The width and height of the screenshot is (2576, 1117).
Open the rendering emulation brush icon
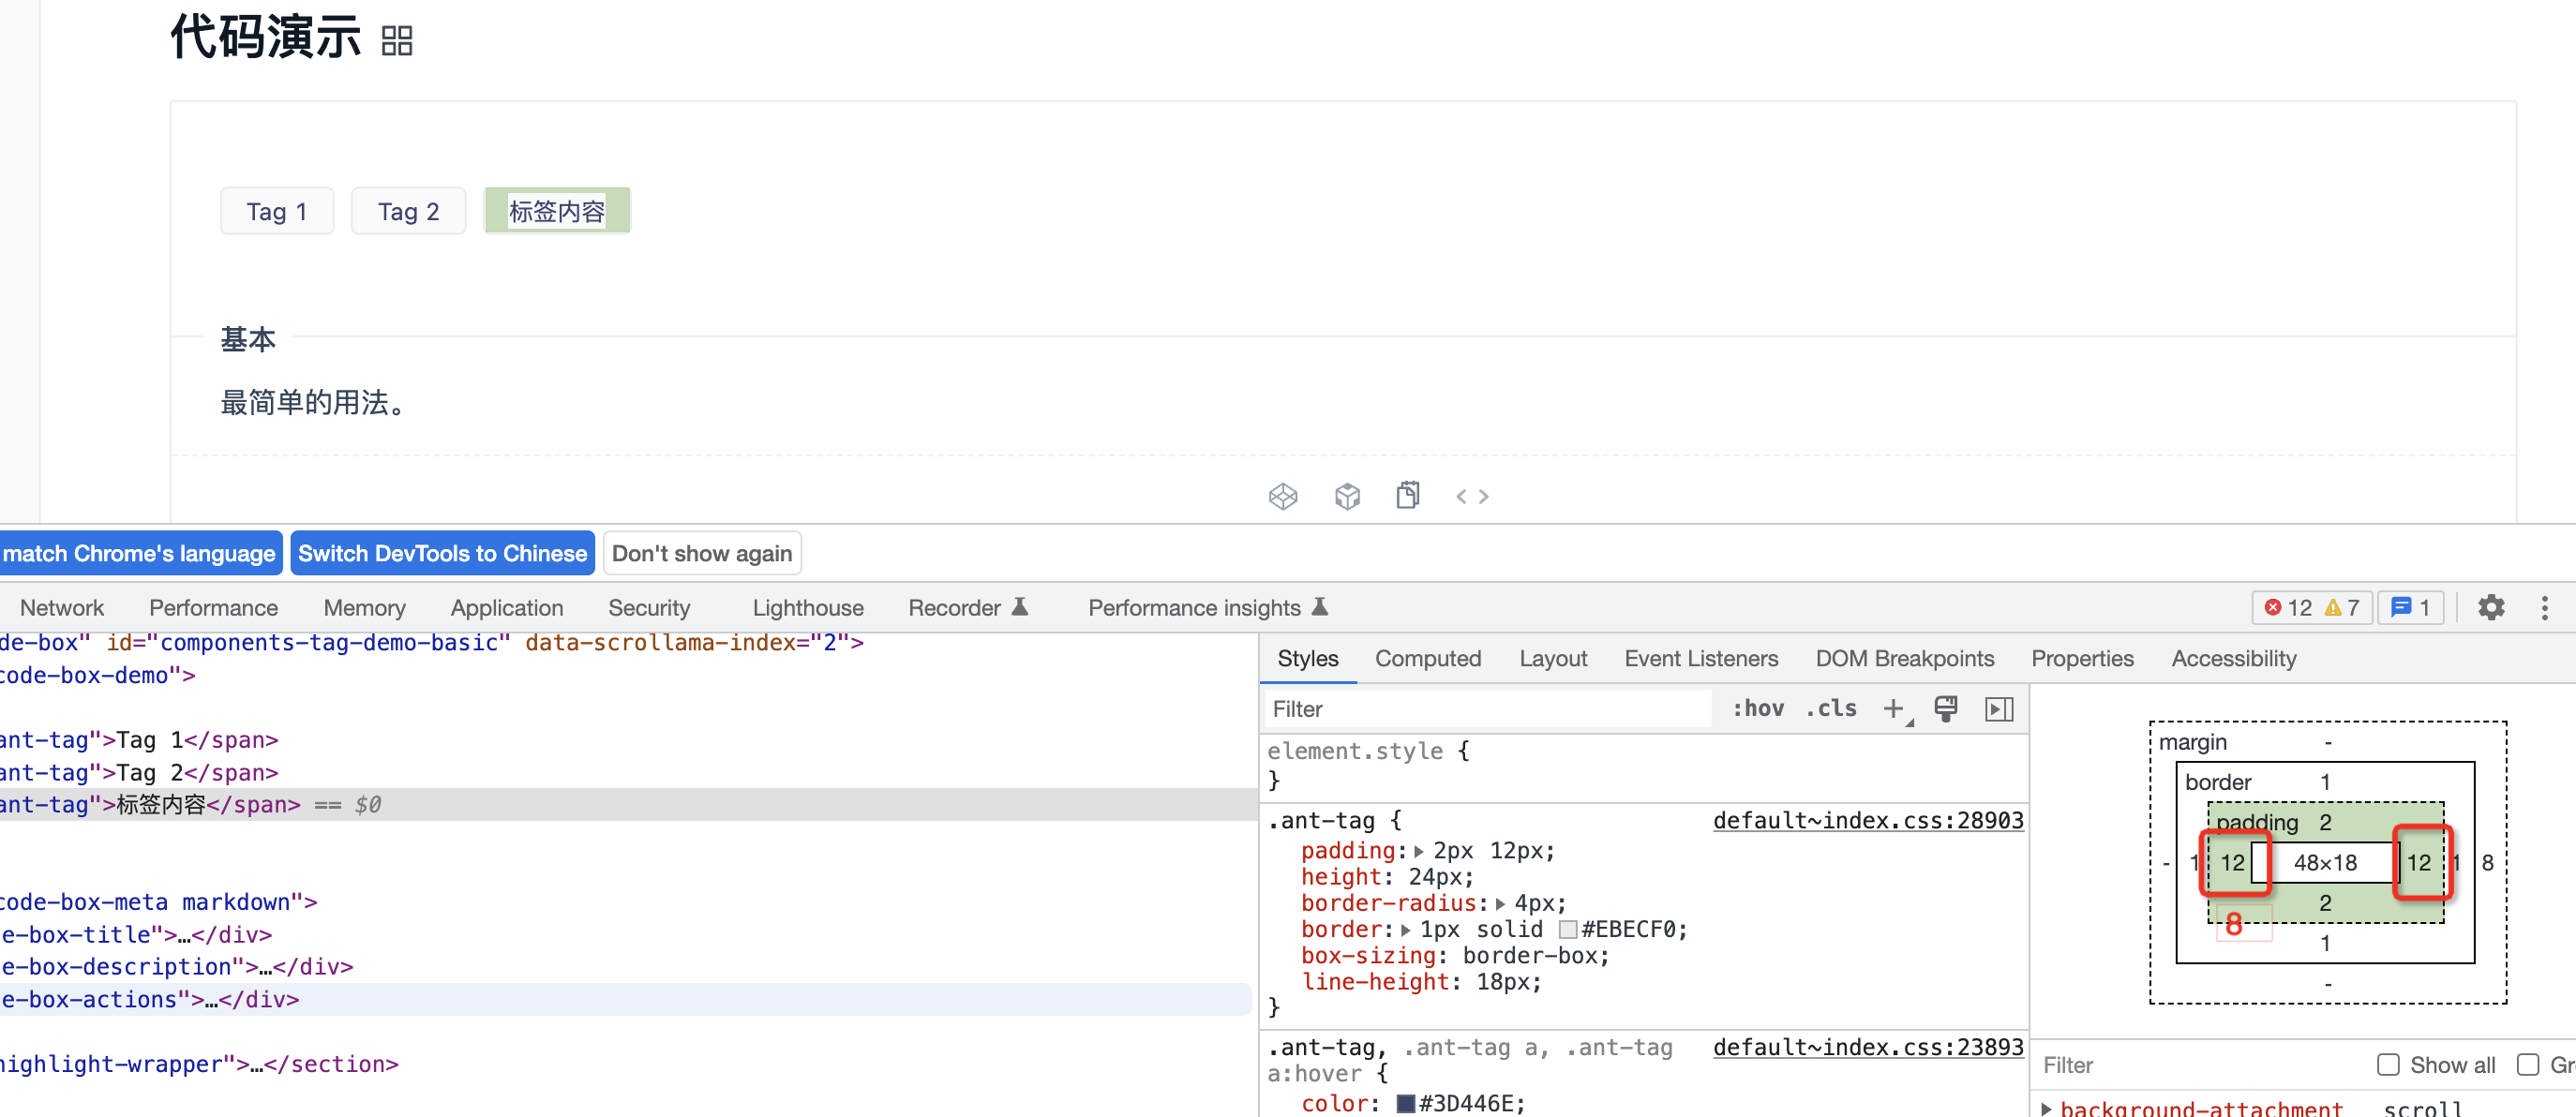(1946, 708)
